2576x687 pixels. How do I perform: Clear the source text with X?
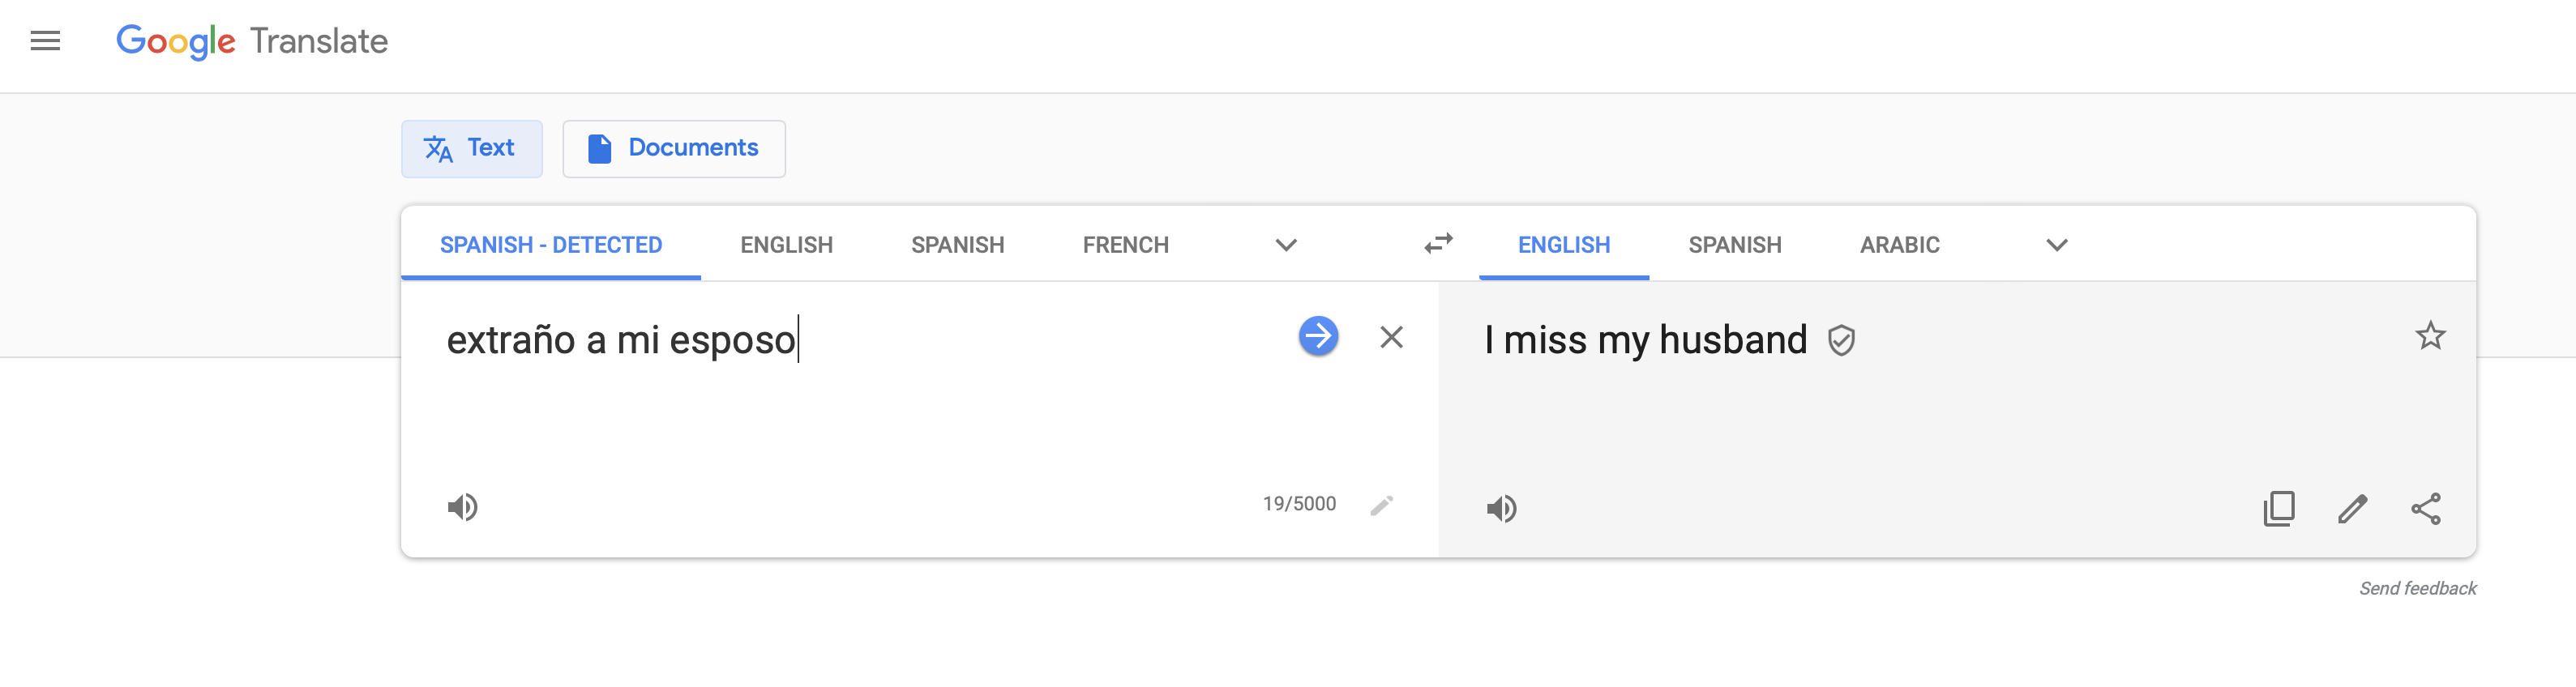point(1391,338)
